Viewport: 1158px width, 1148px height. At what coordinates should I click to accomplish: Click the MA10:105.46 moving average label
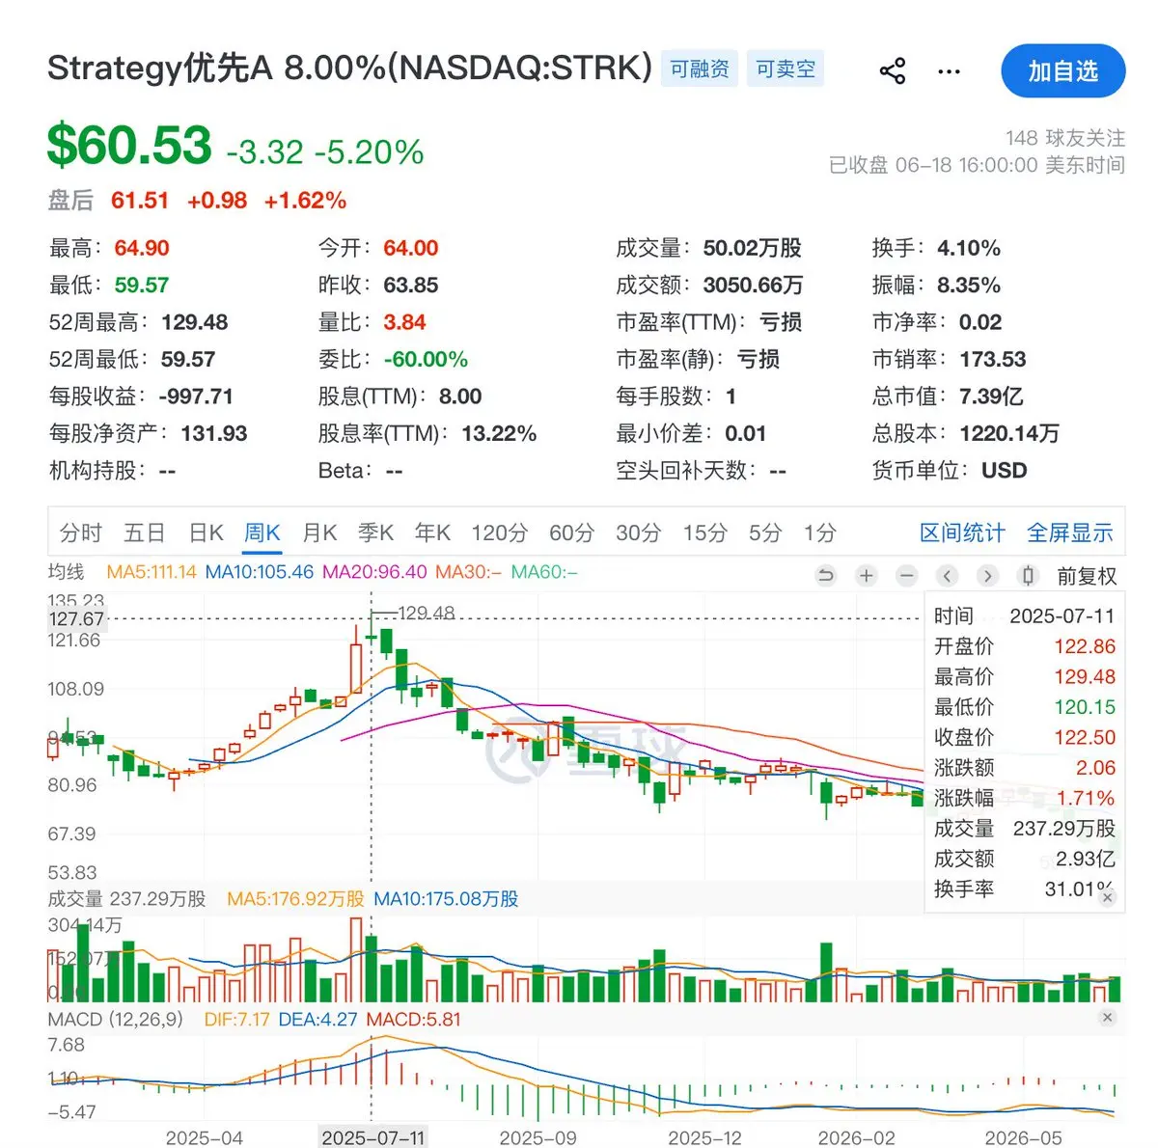[260, 572]
